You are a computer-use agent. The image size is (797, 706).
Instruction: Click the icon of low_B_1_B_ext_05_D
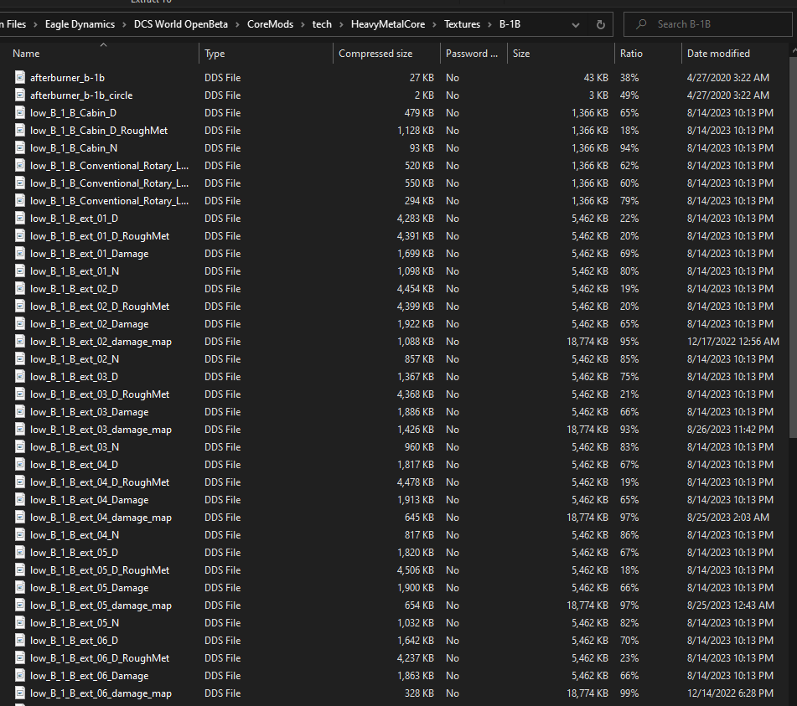[20, 553]
